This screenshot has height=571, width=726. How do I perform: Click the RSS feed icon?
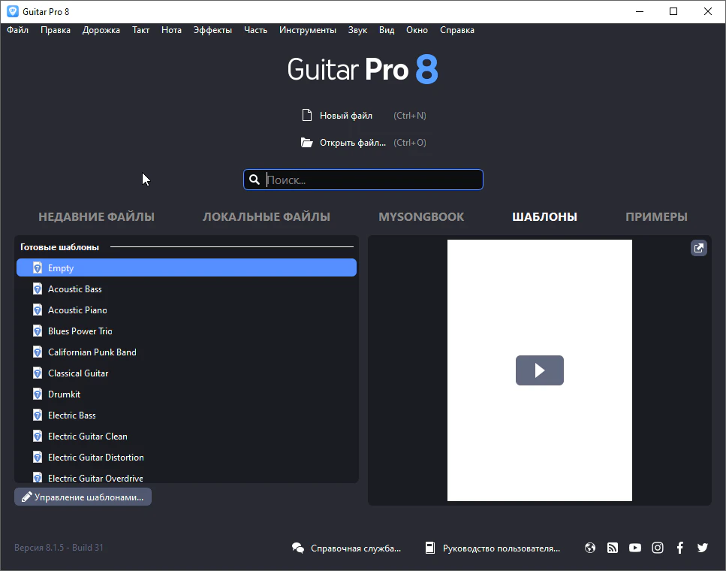613,548
